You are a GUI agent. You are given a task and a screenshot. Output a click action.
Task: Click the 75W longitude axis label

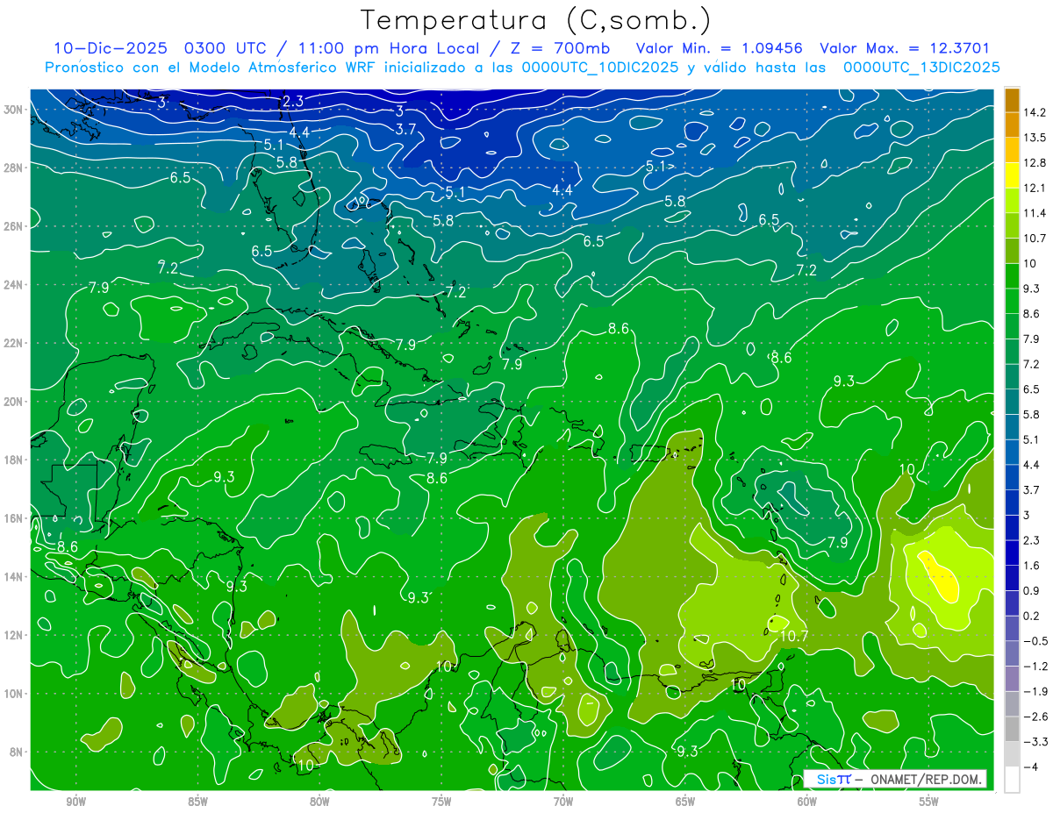(x=441, y=802)
